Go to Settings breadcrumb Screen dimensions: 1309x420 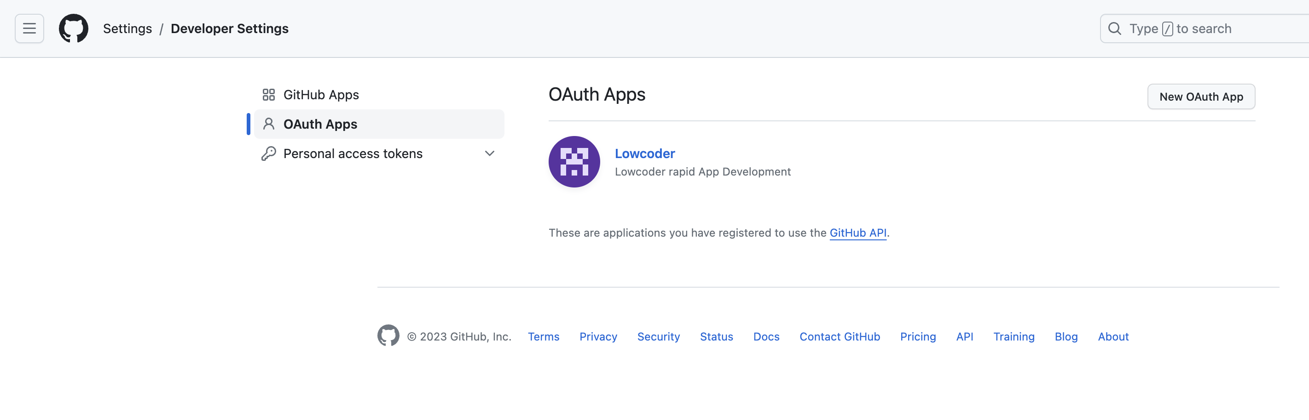[127, 28]
